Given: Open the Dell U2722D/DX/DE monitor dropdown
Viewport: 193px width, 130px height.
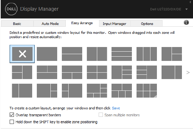Looking at the screenshot, I should 186,9.
